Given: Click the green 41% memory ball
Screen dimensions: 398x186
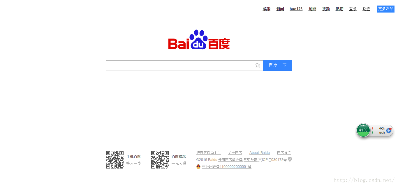Looking at the screenshot, I should [363, 130].
